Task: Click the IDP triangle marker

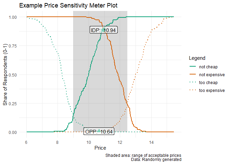Action: (103, 30)
